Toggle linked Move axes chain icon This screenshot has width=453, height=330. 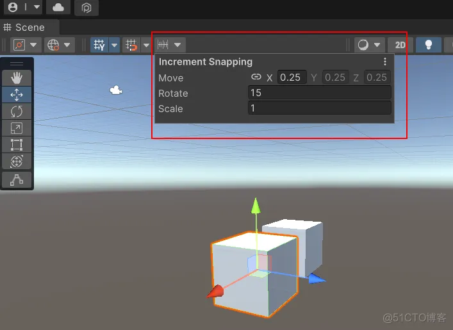point(256,77)
